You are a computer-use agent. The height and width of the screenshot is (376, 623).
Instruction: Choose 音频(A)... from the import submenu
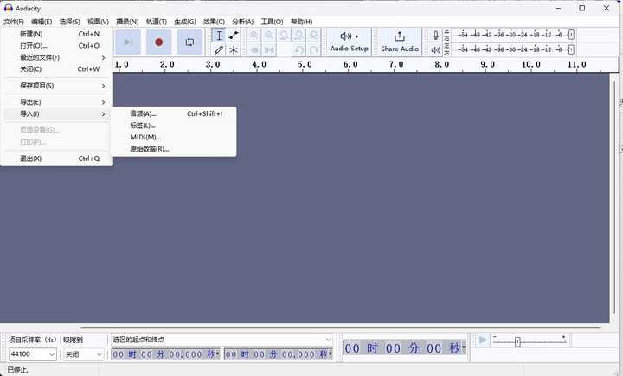point(174,113)
